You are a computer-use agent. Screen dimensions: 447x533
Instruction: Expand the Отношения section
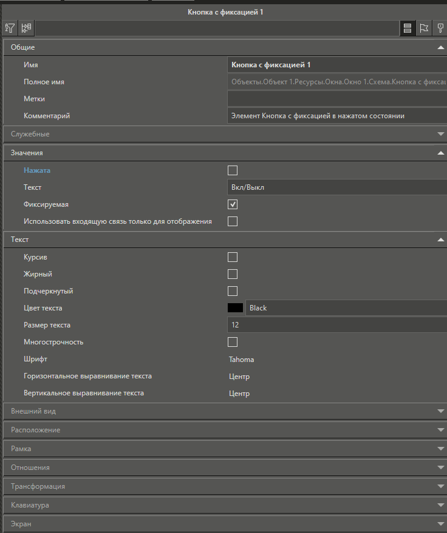point(440,468)
